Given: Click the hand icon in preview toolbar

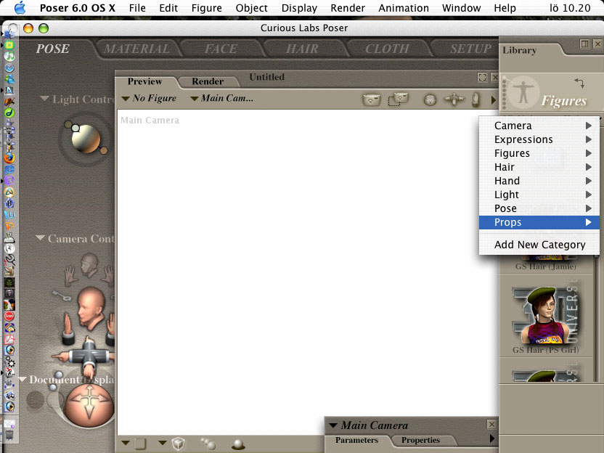Looking at the screenshot, I should (x=476, y=99).
